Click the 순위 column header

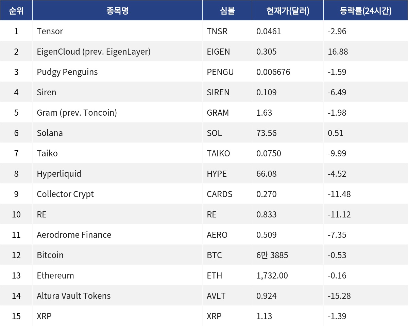coord(16,11)
